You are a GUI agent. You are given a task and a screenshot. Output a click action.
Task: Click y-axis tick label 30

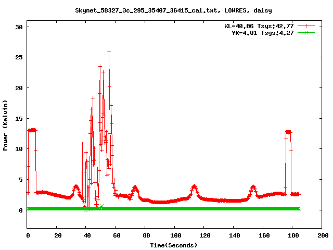pos(19,27)
